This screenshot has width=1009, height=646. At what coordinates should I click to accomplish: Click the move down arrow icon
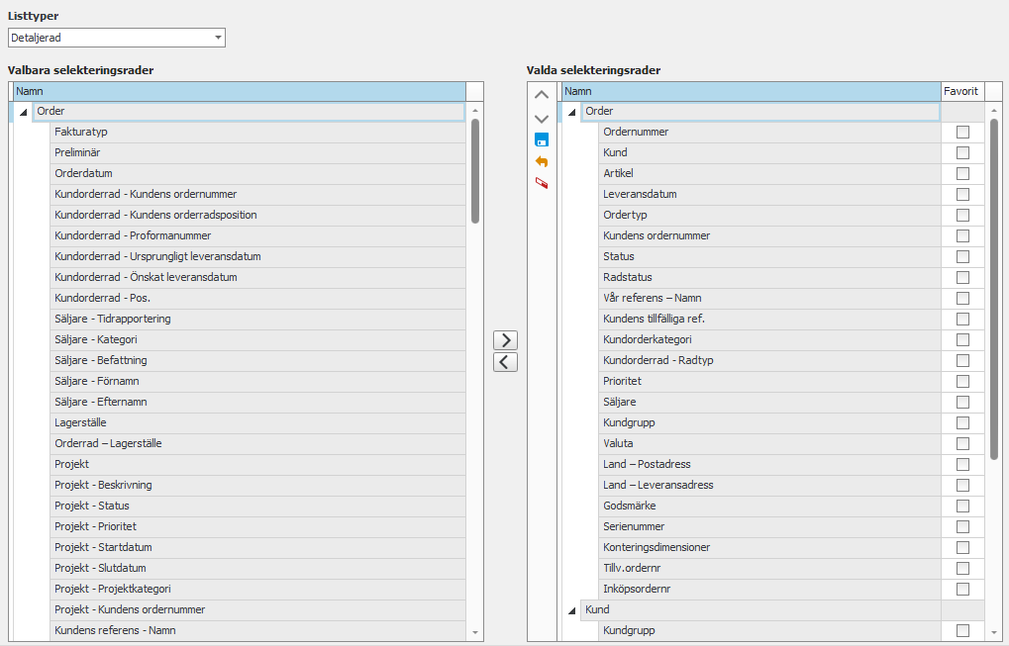click(541, 118)
